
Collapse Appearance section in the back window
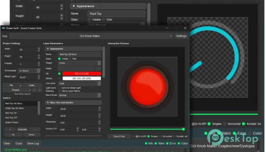coord(108,6)
